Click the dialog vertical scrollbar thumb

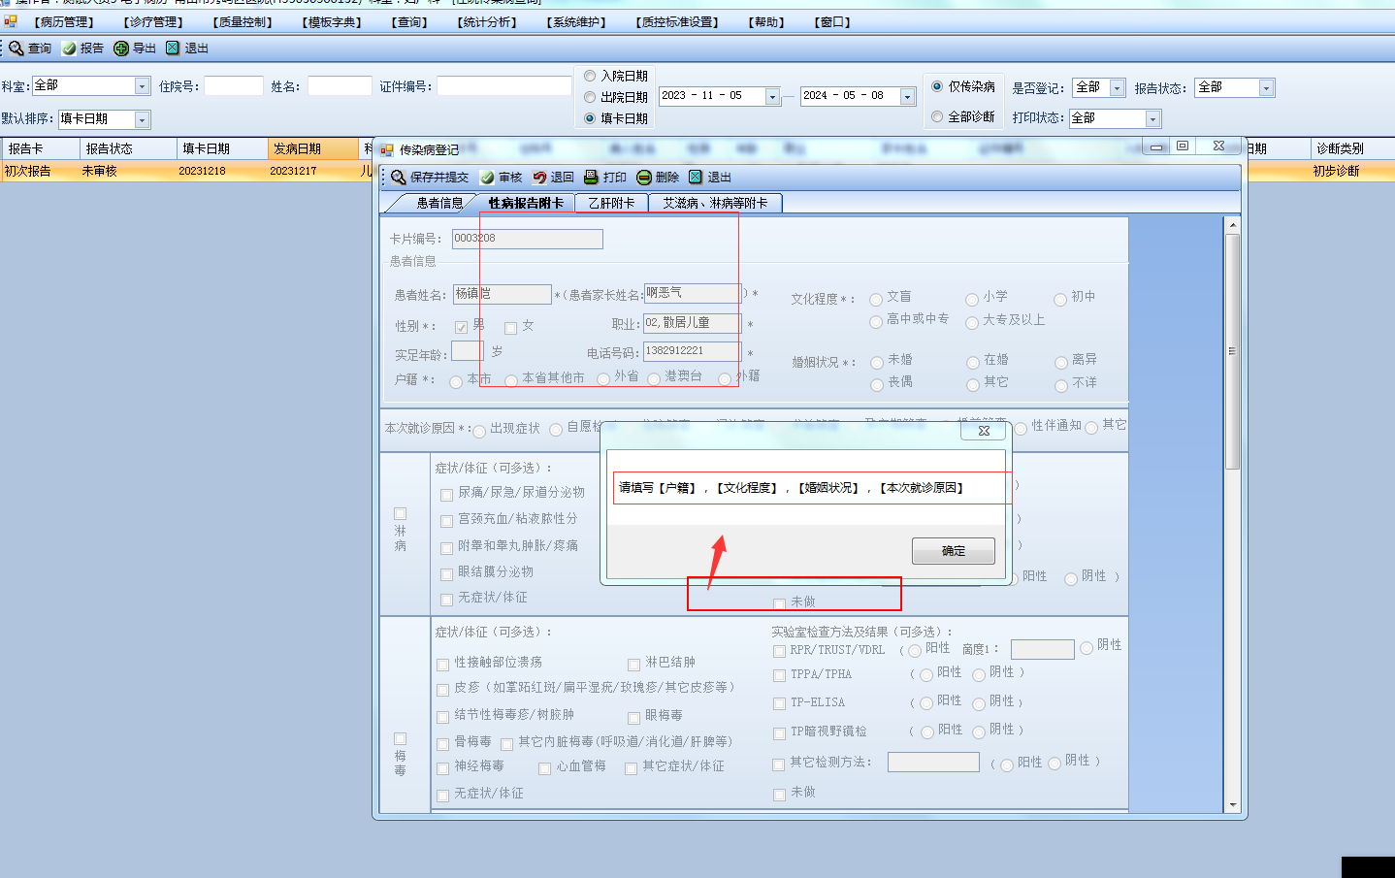pos(1233,351)
